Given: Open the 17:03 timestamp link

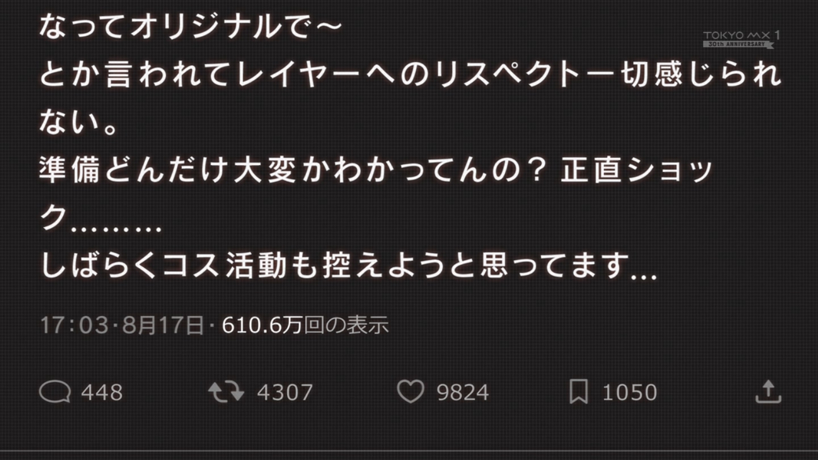Looking at the screenshot, I should tap(74, 326).
